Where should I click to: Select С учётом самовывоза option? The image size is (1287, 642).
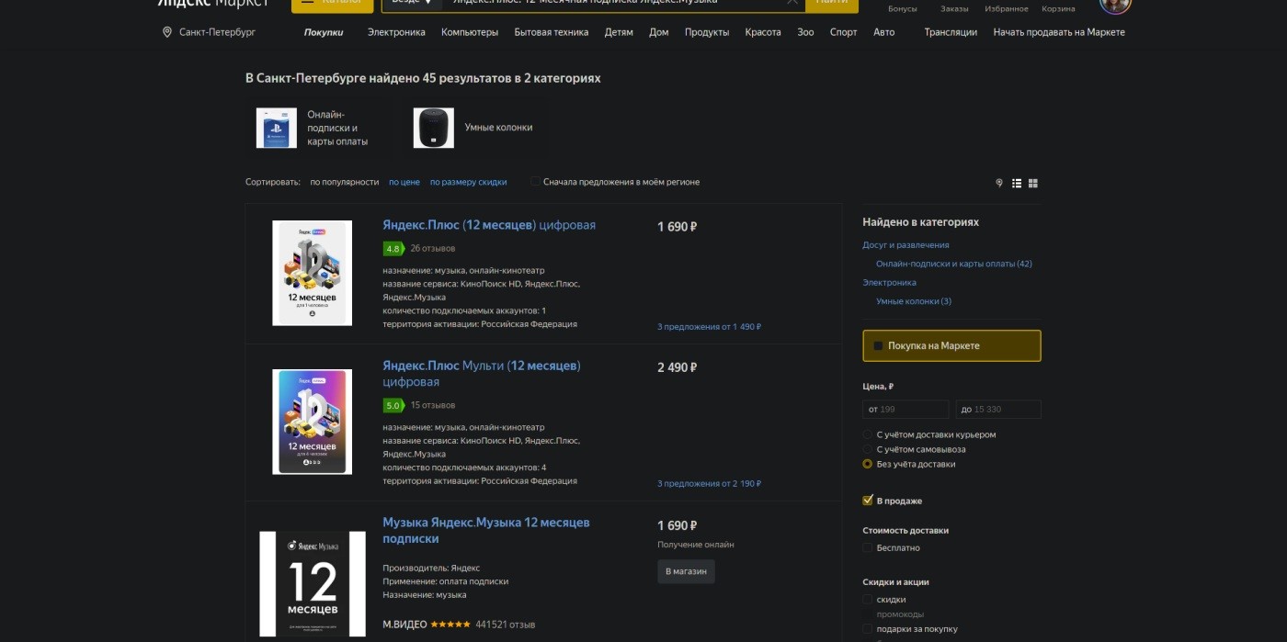coord(867,449)
